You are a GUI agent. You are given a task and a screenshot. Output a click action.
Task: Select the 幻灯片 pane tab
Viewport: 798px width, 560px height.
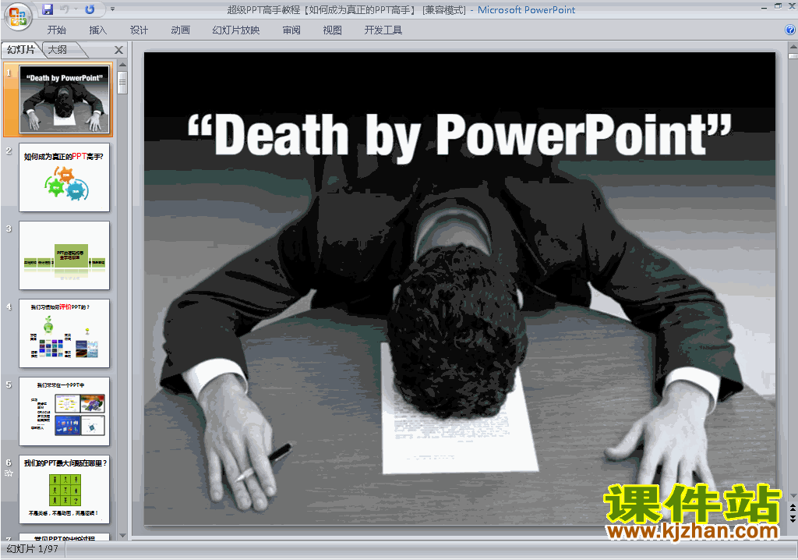tap(21, 49)
